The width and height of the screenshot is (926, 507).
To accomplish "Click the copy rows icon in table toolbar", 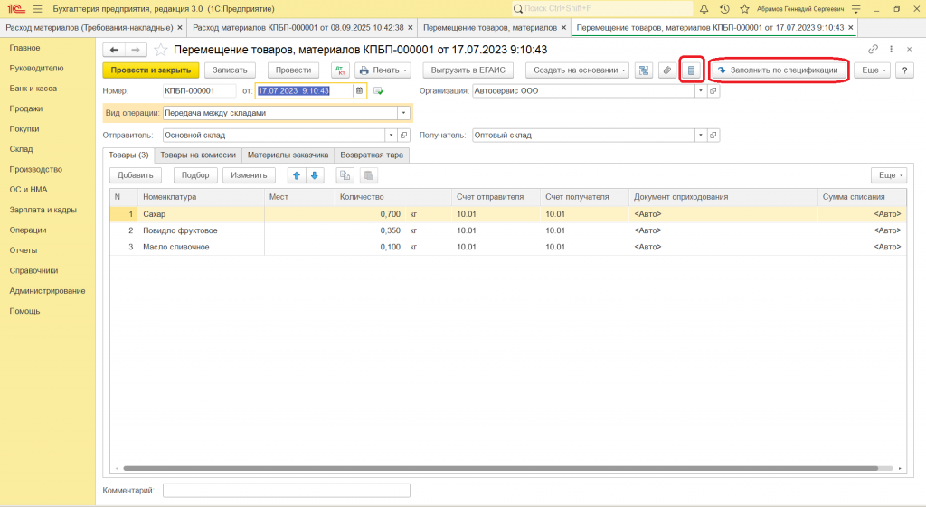I will click(345, 175).
